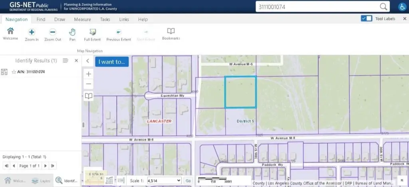Screen dimensions: 409x187
Task: Click the Go button beside scale
Action: (188, 181)
